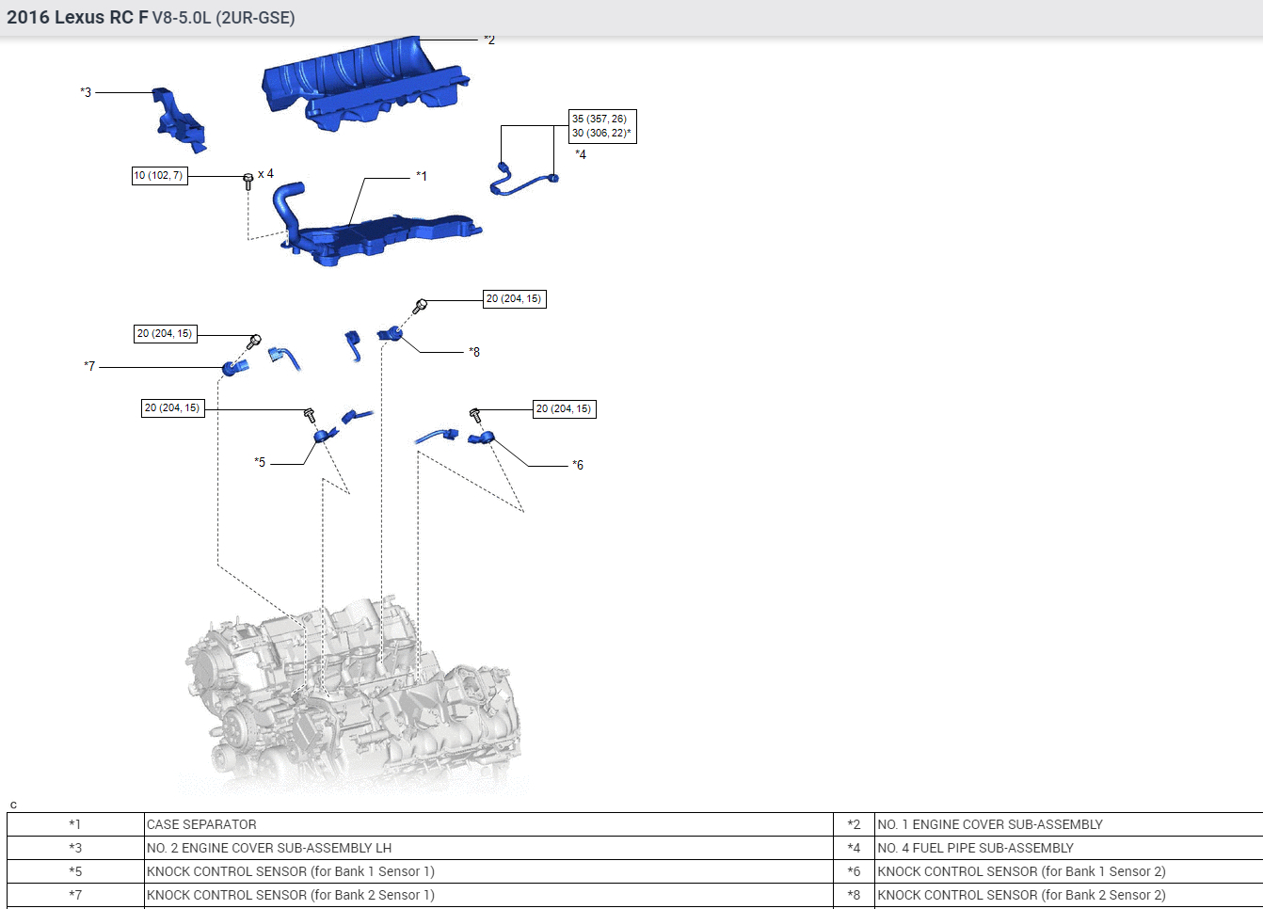Click knock sensor part at callout *6
Viewport: 1263px width, 909px height.
click(484, 437)
